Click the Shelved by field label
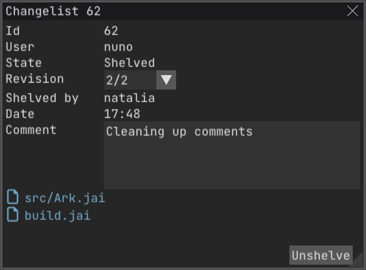This screenshot has width=366, height=270. click(42, 98)
